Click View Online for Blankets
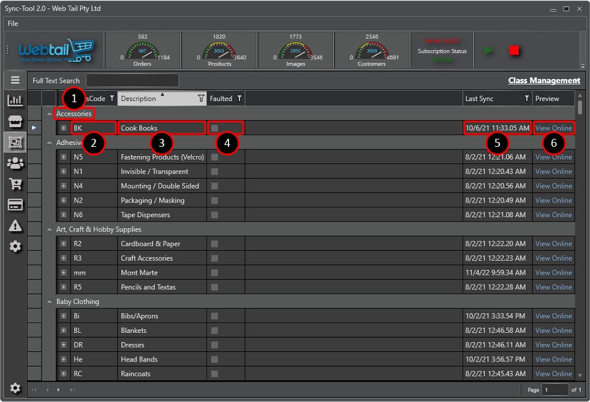This screenshot has width=590, height=402. point(553,330)
